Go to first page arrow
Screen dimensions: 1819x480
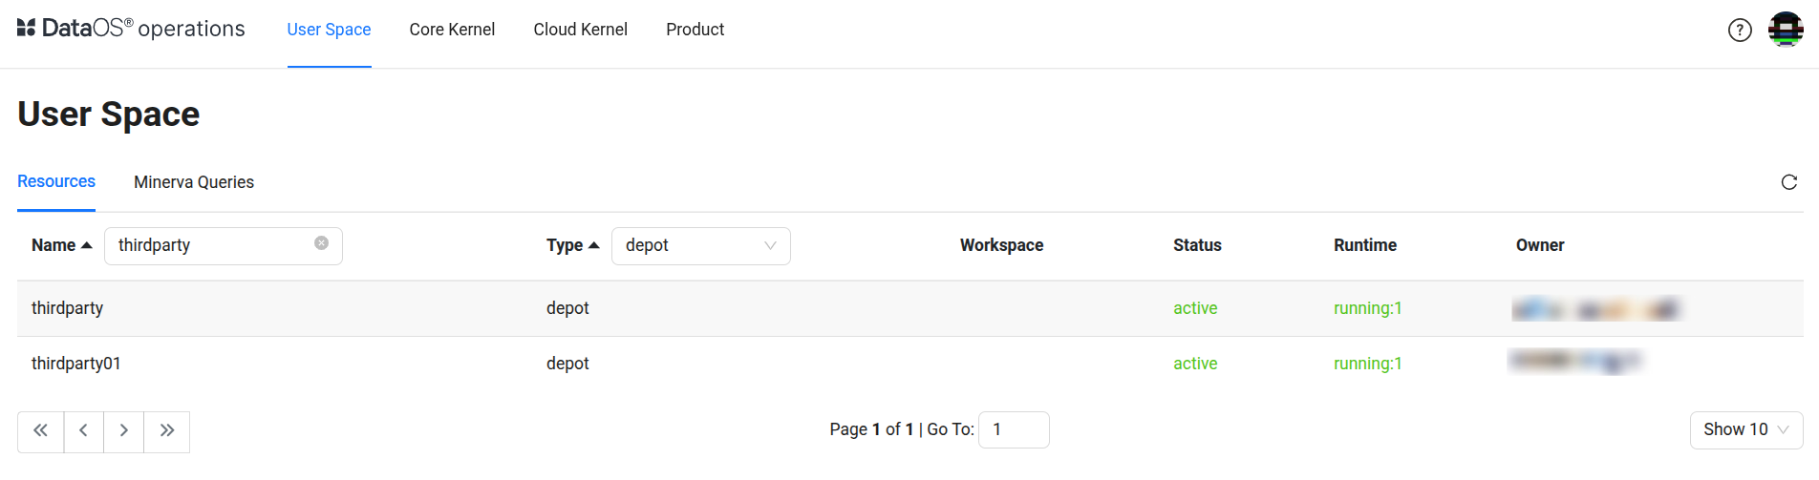[x=41, y=430]
